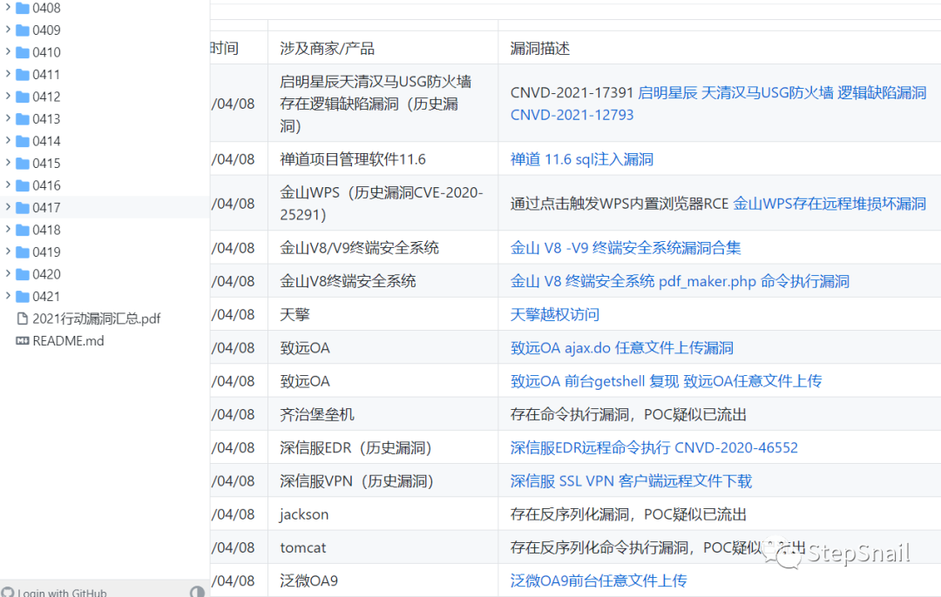Open README.md in the file tree
This screenshot has width=941, height=597.
pyautogui.click(x=68, y=340)
